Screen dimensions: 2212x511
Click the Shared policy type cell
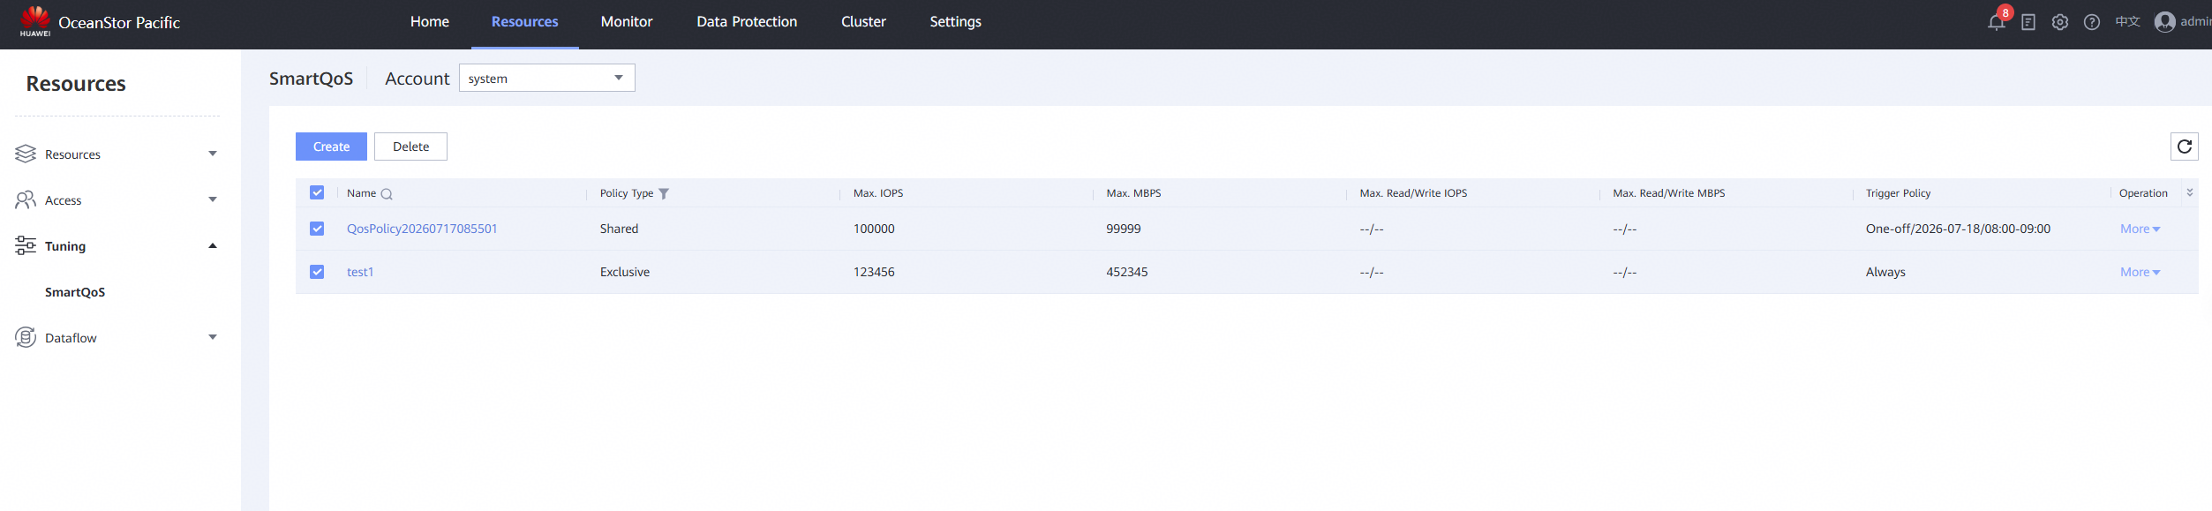(x=619, y=229)
